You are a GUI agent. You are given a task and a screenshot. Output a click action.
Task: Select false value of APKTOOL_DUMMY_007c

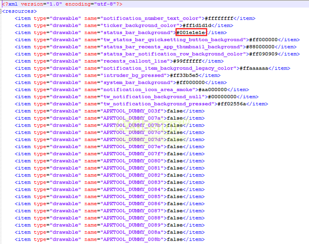coord(175,132)
